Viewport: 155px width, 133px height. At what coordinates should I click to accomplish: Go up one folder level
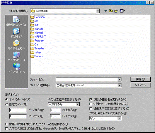click(111, 11)
